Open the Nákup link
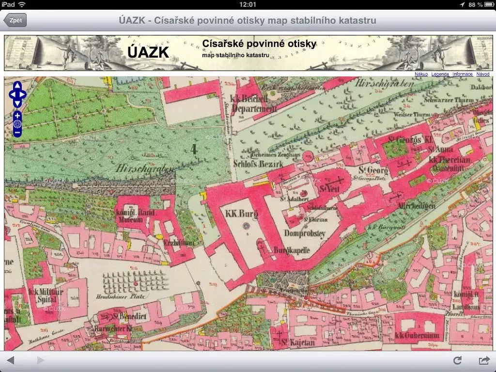The height and width of the screenshot is (372, 496). [x=421, y=74]
